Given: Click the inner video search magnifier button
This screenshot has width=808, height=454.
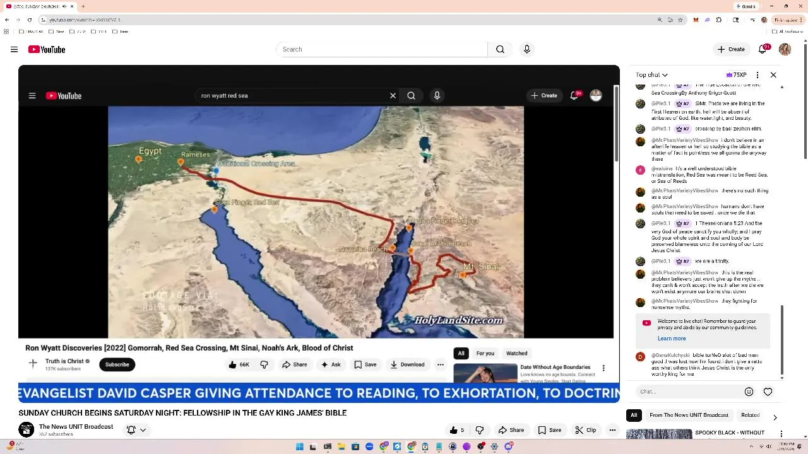Looking at the screenshot, I should pyautogui.click(x=411, y=96).
